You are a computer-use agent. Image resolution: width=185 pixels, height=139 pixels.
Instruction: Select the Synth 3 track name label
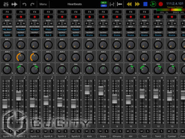click(x=34, y=136)
